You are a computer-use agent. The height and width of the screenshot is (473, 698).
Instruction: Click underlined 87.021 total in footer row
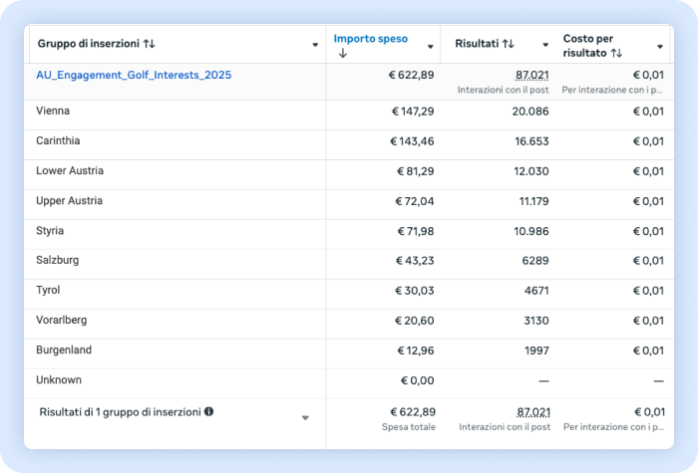[x=531, y=412]
